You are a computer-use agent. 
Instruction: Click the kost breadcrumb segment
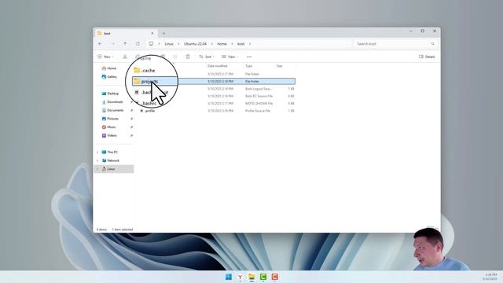(x=241, y=44)
